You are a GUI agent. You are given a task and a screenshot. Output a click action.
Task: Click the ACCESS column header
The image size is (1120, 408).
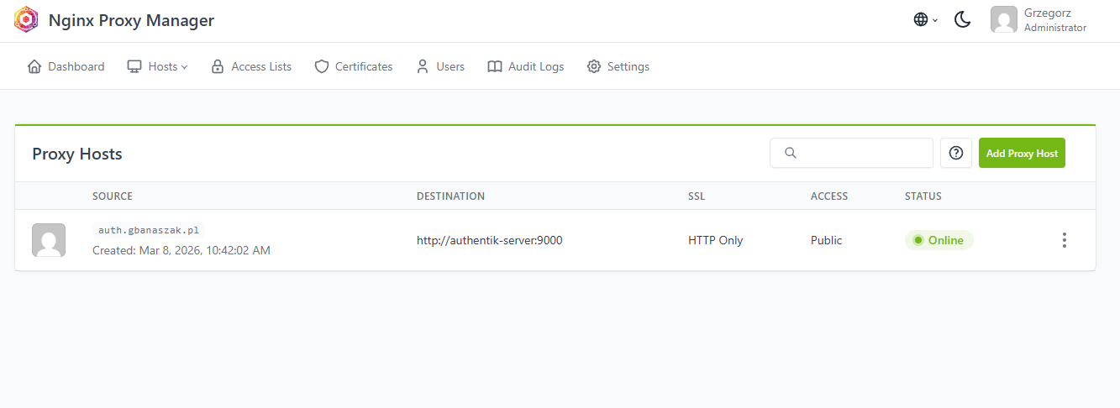[829, 196]
